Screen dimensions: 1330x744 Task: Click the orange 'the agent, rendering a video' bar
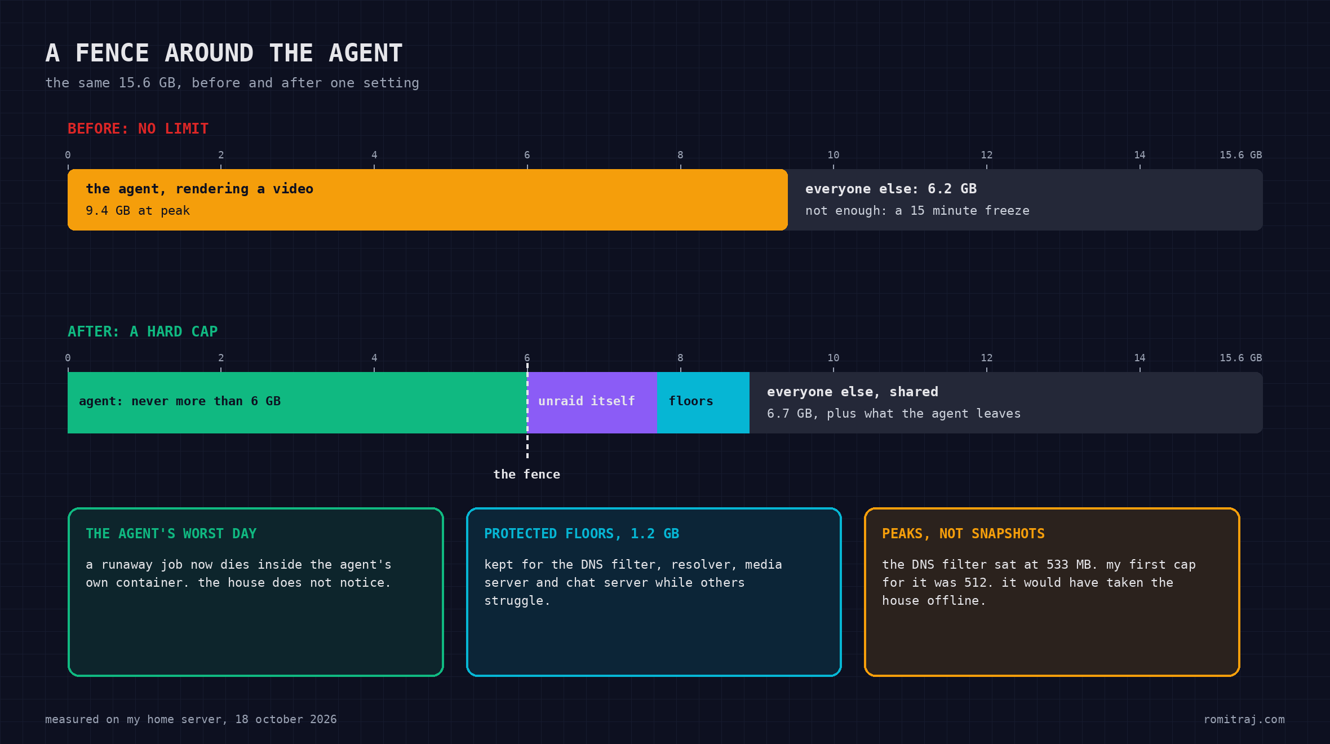click(x=427, y=200)
